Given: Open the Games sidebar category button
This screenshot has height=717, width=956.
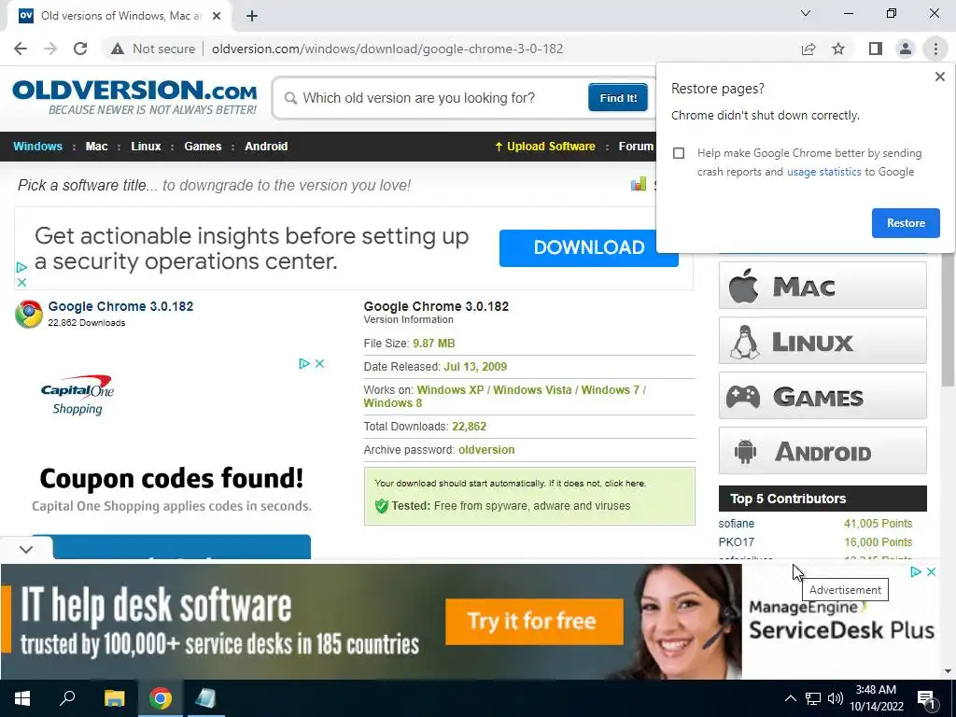Looking at the screenshot, I should pos(822,395).
